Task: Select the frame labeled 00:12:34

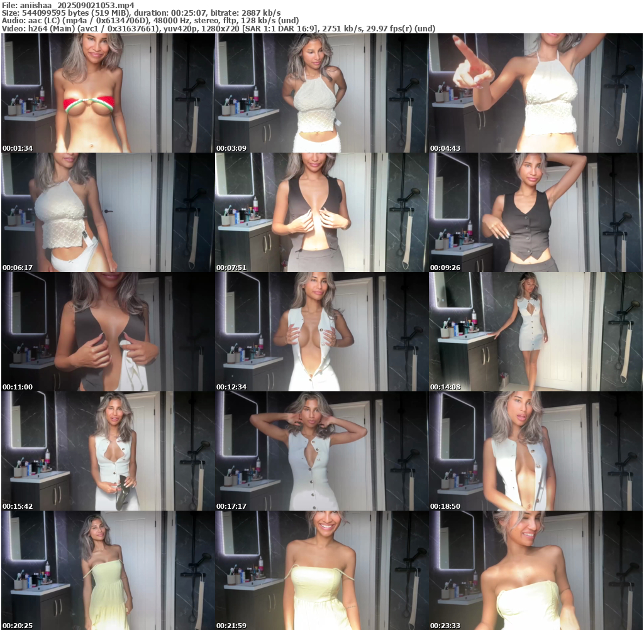Action: point(321,332)
